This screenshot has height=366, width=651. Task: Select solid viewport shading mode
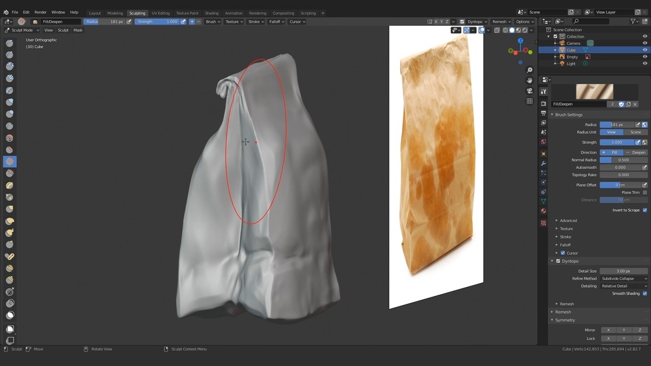512,30
